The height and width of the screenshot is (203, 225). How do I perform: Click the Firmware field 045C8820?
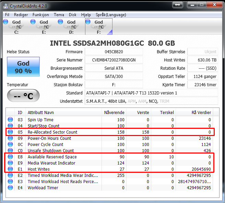[x=114, y=52]
